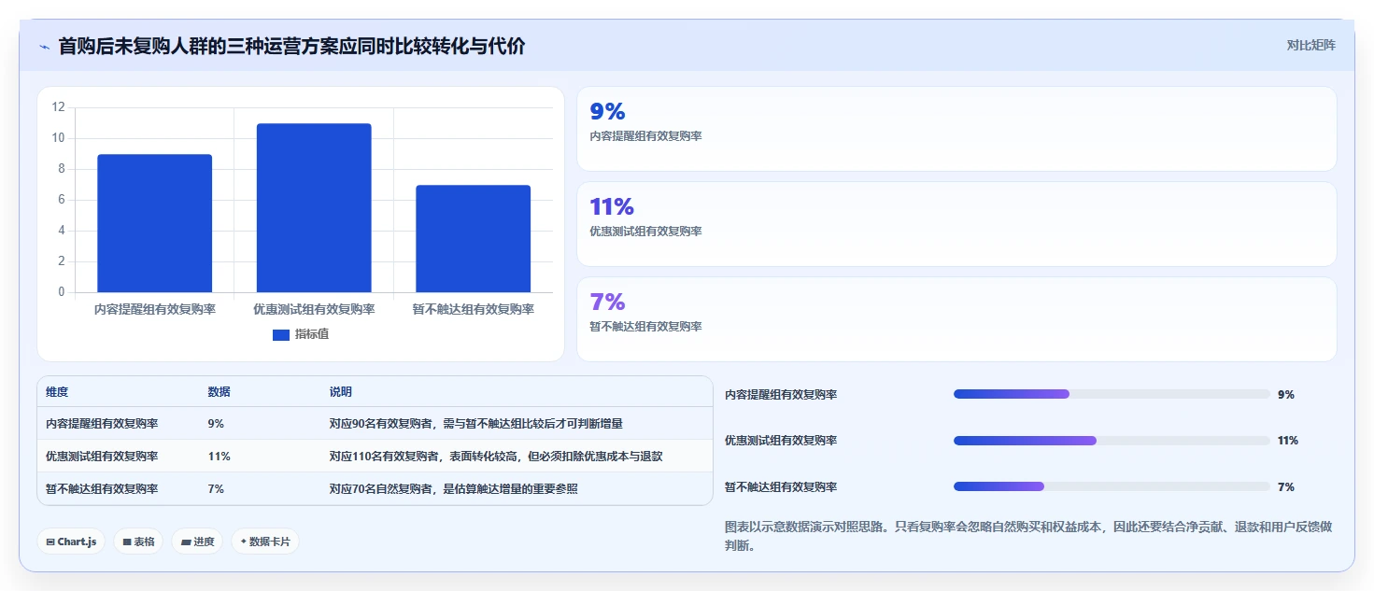Viewport: 1374px width, 591px height.
Task: Click the 内容提醒组有效复购率 9% progress bar
Action: 1112,394
